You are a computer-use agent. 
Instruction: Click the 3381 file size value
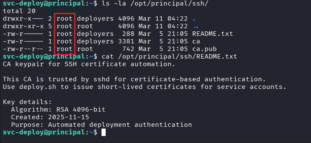coord(126,41)
